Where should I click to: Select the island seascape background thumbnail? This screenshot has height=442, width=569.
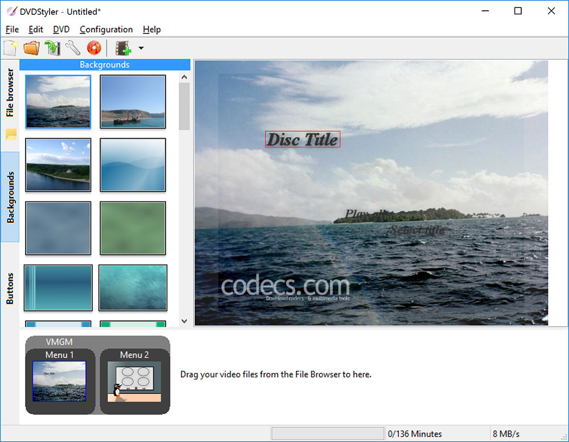click(x=58, y=102)
